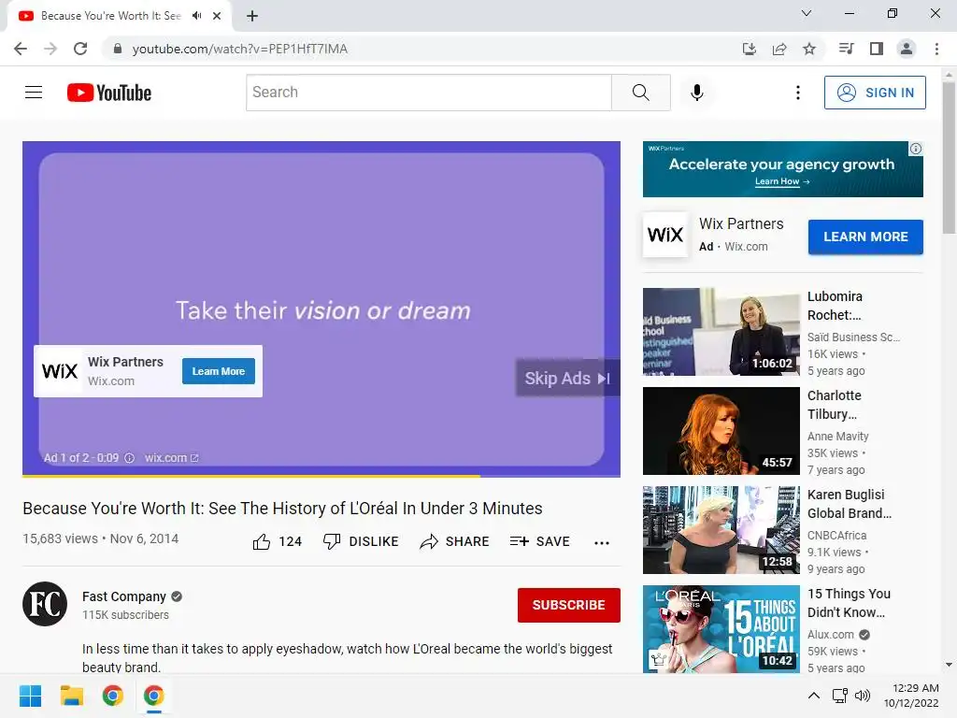Open YouTube settings three-dot menu
The height and width of the screenshot is (718, 957).
point(798,93)
